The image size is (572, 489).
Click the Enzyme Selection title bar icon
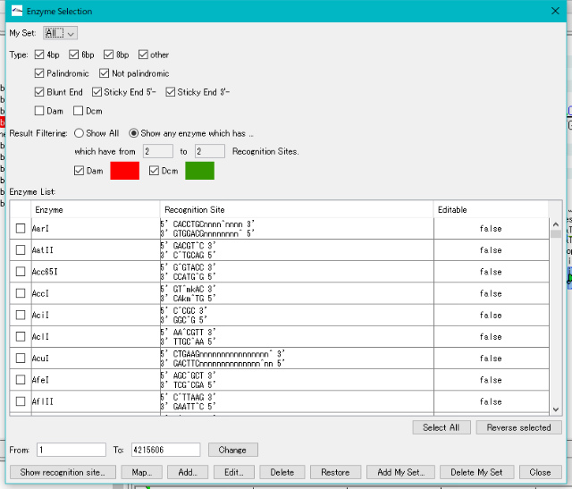17,11
